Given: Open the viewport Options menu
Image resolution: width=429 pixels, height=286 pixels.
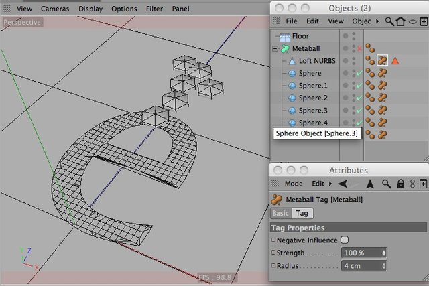Looking at the screenshot, I should click(124, 9).
